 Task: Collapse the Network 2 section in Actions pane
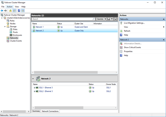164,40
